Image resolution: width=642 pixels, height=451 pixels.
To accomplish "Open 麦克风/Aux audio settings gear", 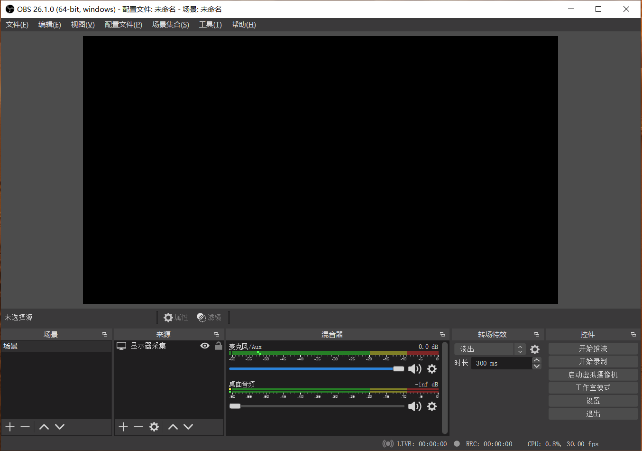I will (x=432, y=369).
